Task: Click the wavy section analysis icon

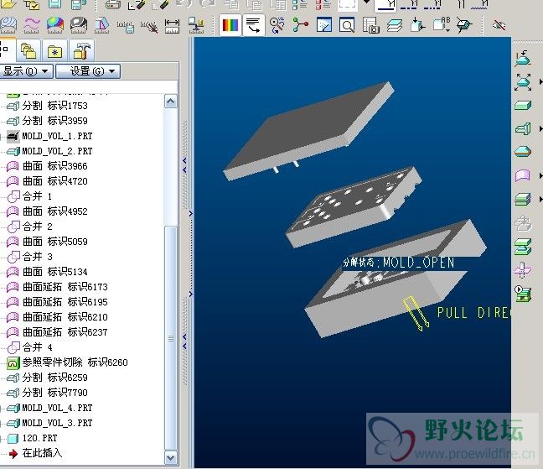Action: (x=32, y=25)
